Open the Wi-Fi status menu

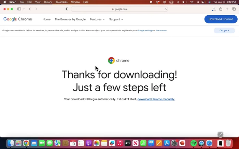(192, 2)
